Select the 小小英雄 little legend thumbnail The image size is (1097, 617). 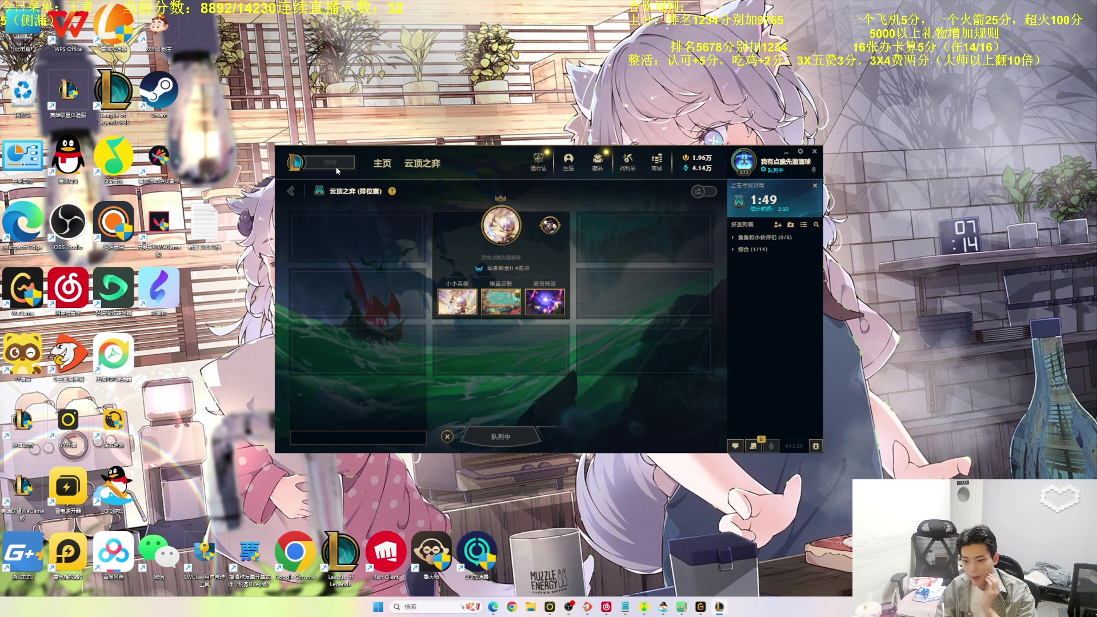(x=457, y=302)
